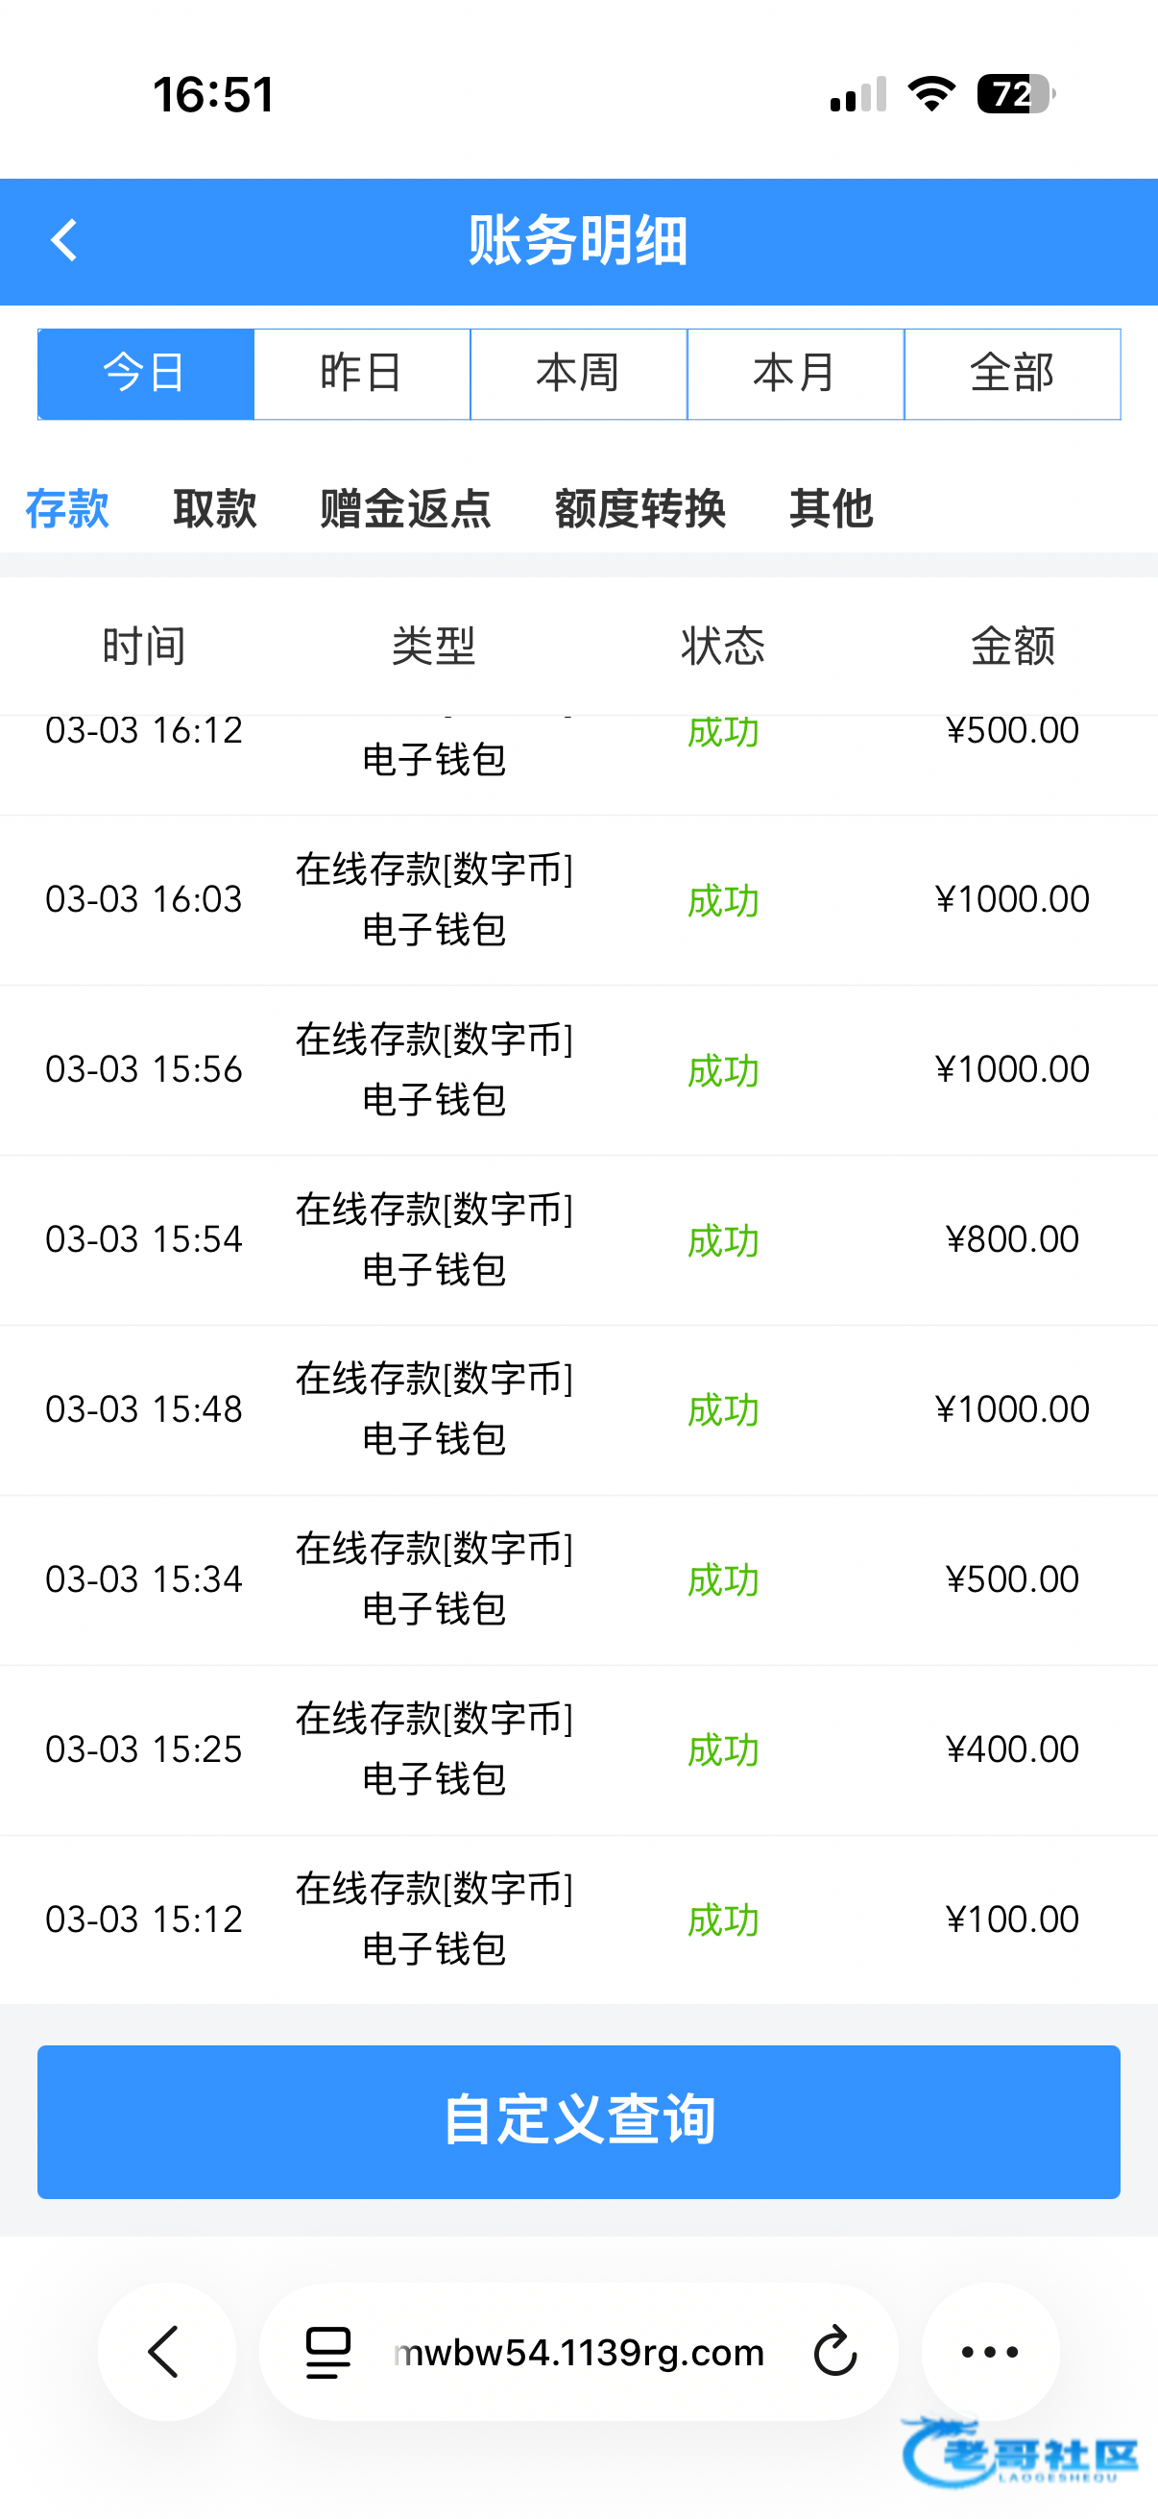Tap the battery indicator icon
This screenshot has width=1158, height=2519.
[1015, 94]
